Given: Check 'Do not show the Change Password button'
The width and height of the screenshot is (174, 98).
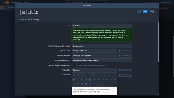Looking at the screenshot, I should click(x=73, y=65).
